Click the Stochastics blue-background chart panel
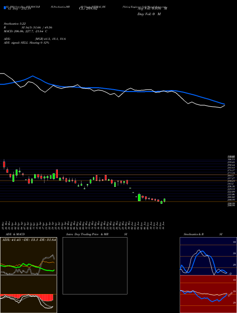The image size is (237, 313). (208, 256)
